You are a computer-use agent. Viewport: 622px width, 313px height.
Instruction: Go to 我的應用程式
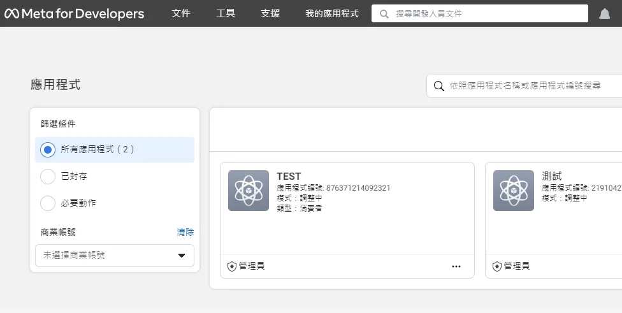coord(331,13)
